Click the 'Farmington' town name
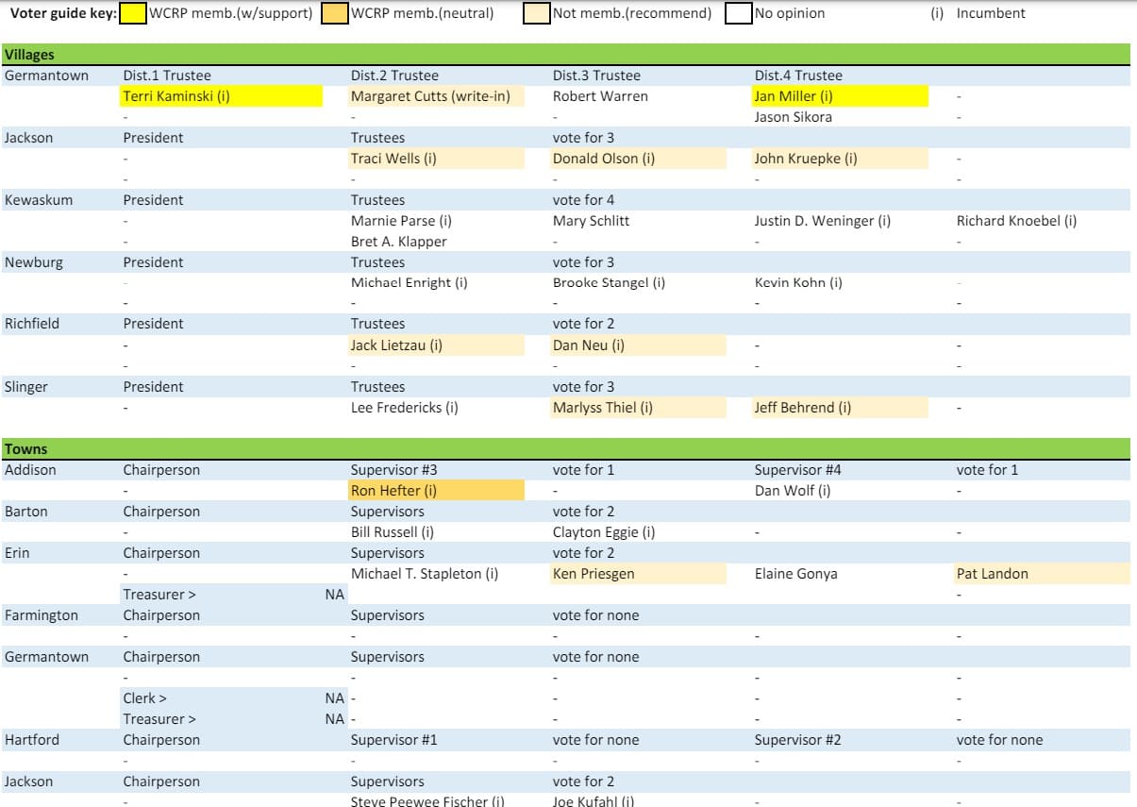This screenshot has width=1137, height=807. tap(42, 615)
